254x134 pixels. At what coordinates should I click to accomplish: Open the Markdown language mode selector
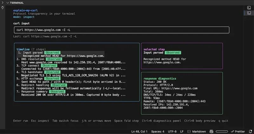(199, 131)
